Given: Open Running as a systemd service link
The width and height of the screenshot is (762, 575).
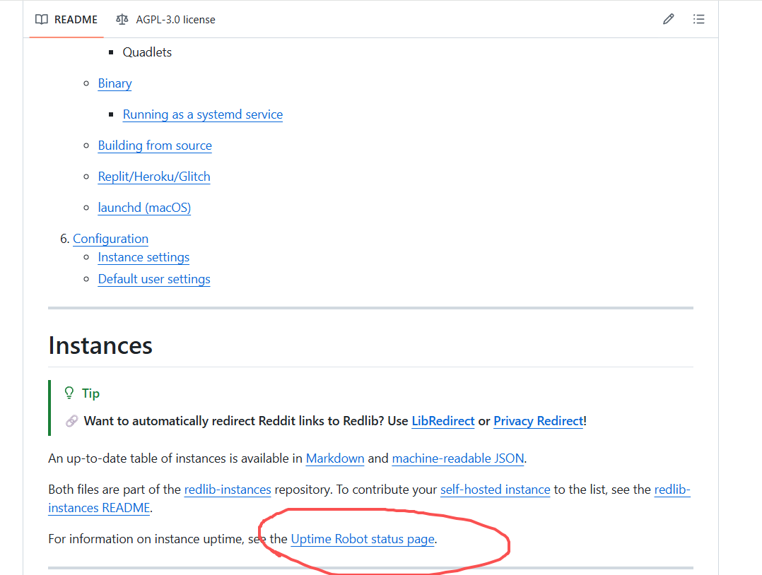Looking at the screenshot, I should 202,114.
